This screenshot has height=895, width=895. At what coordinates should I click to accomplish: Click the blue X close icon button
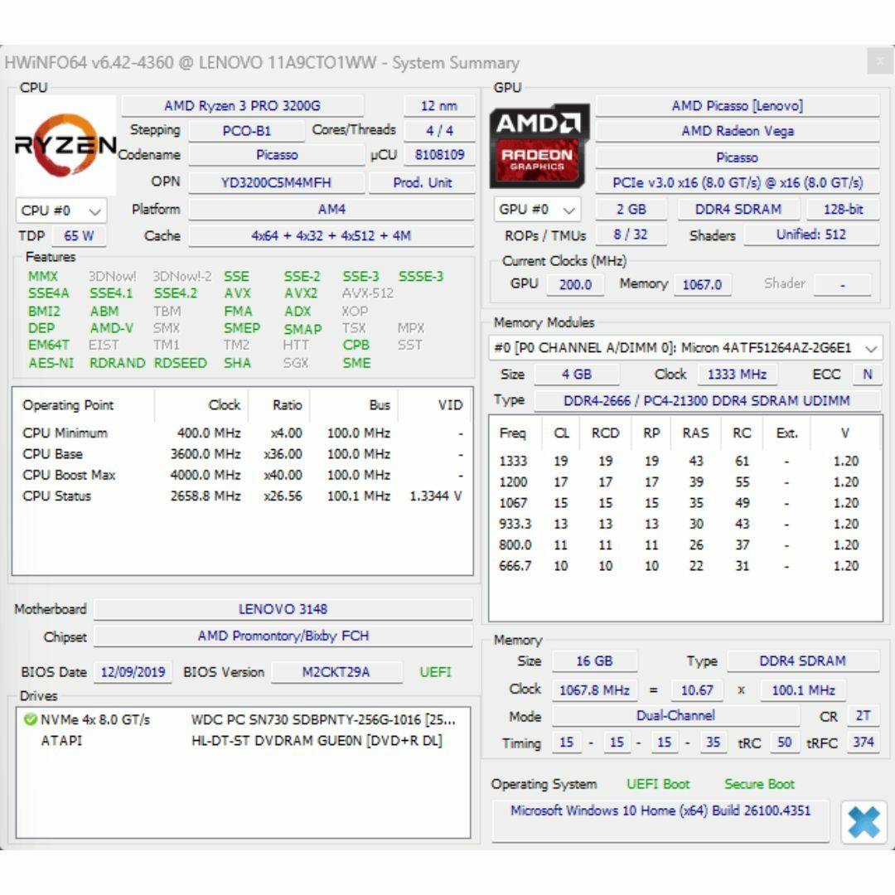(864, 823)
